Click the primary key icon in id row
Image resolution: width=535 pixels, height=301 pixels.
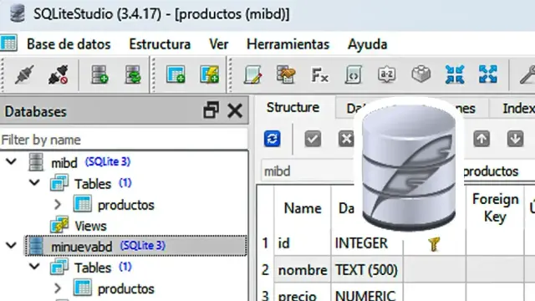point(434,244)
